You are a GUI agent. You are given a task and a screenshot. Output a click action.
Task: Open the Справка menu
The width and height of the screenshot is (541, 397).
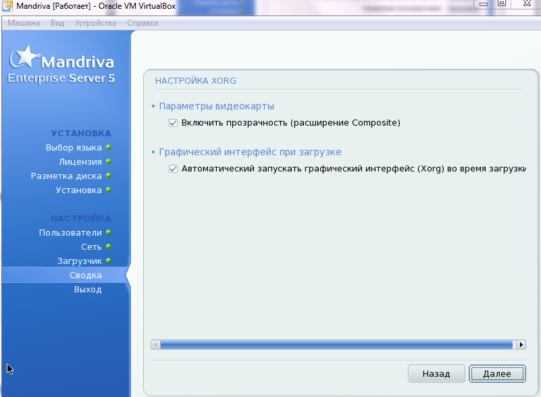coord(142,23)
